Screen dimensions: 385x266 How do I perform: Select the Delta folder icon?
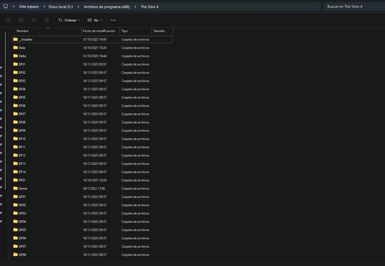click(x=16, y=56)
